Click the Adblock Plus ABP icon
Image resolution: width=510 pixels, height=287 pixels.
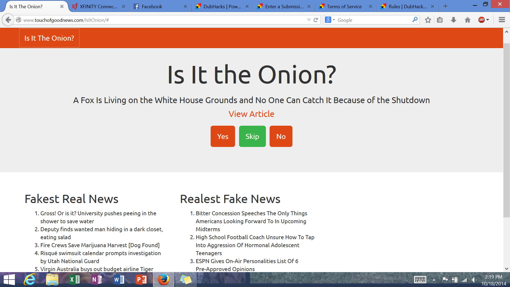click(481, 20)
